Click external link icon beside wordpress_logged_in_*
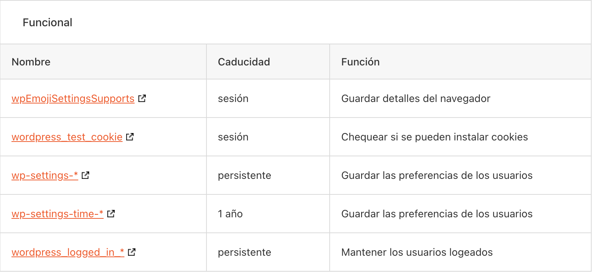The image size is (592, 272). 132,252
